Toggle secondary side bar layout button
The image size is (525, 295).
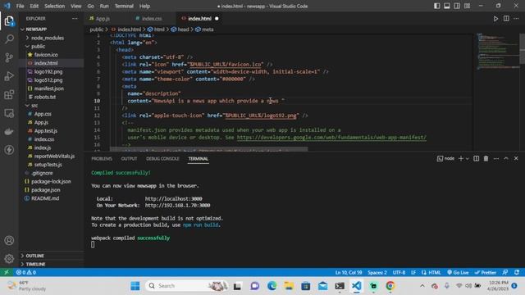[457, 6]
